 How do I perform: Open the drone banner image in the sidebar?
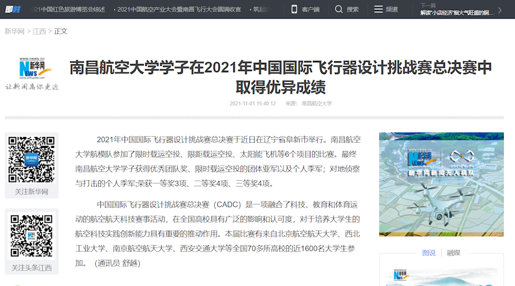[x=441, y=184]
